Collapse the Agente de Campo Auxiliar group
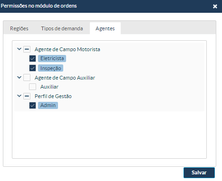 pos(19,77)
